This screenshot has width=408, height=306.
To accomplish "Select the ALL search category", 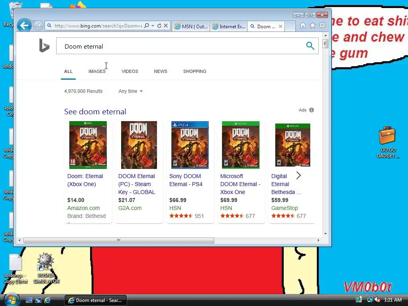I will click(x=69, y=71).
